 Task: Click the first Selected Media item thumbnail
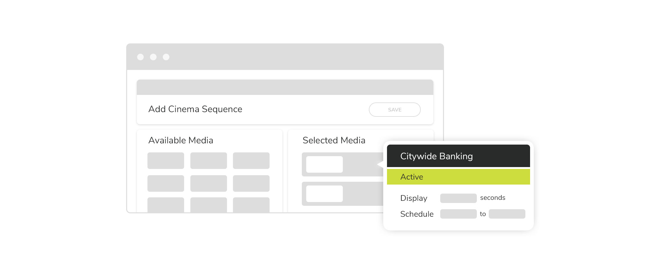(x=324, y=164)
